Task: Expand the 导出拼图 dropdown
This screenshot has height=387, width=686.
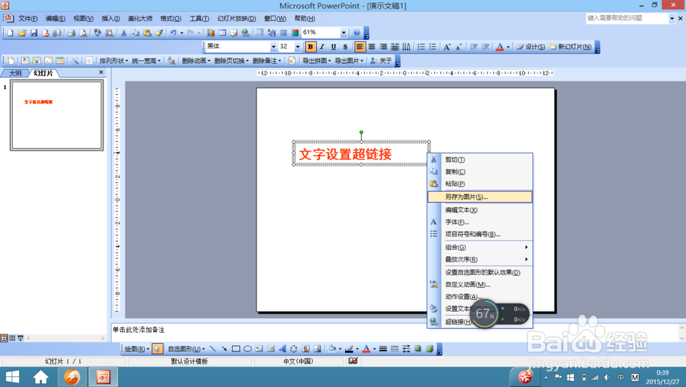Action: [x=317, y=61]
